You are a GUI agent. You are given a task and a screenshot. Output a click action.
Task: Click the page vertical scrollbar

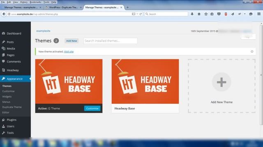click(x=261, y=75)
